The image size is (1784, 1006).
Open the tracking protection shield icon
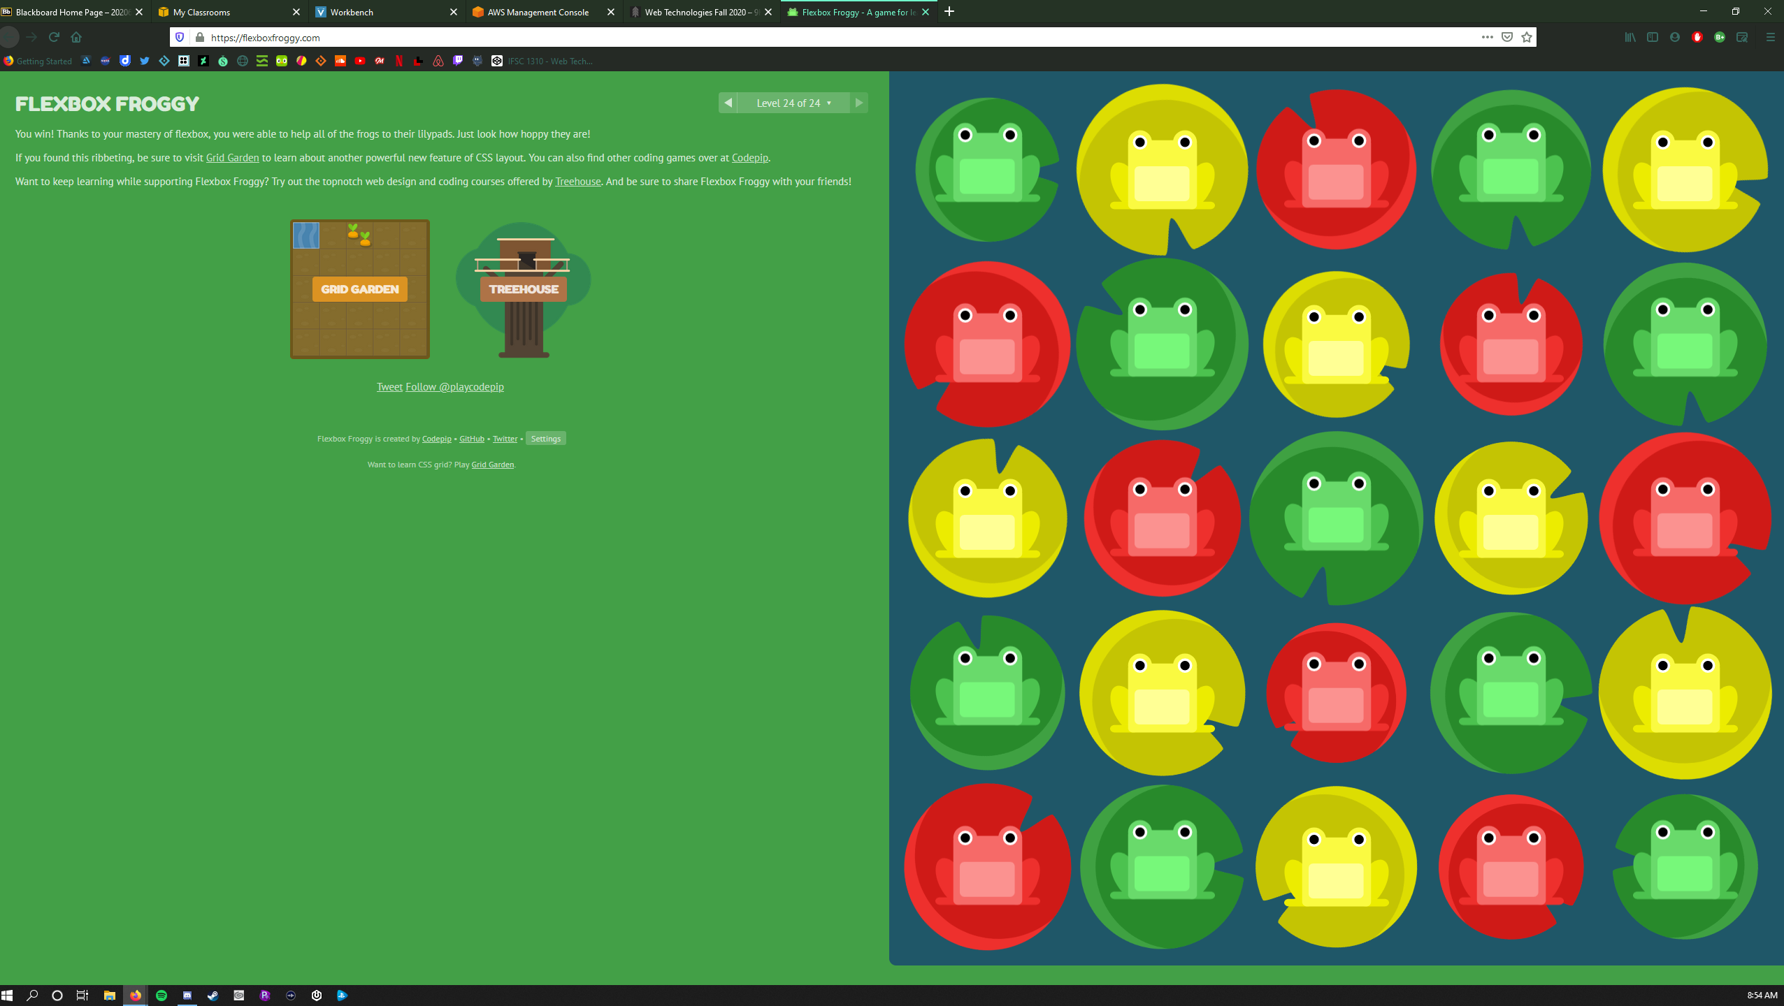pyautogui.click(x=180, y=38)
